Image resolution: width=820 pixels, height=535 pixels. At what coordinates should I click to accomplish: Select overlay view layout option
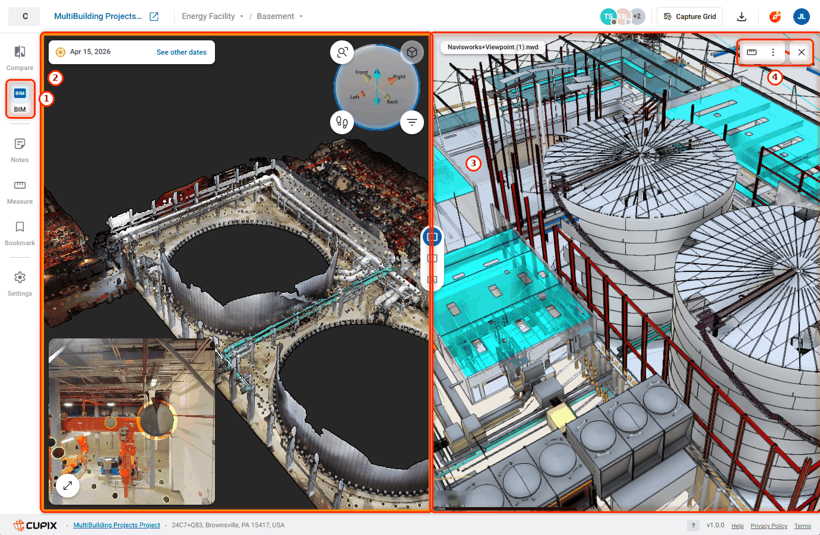[432, 279]
